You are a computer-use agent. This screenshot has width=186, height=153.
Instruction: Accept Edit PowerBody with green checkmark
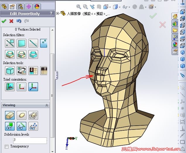point(4,21)
